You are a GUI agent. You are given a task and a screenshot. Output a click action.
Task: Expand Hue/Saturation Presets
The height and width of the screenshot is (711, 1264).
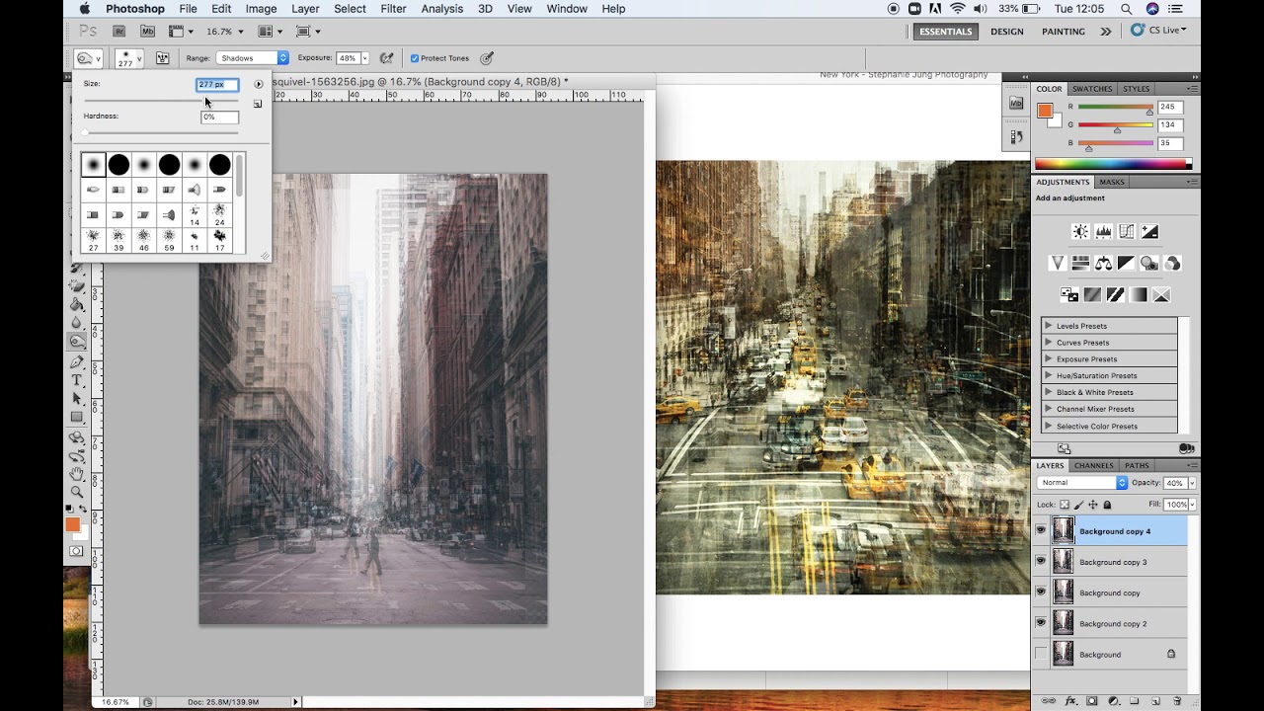[x=1048, y=376]
